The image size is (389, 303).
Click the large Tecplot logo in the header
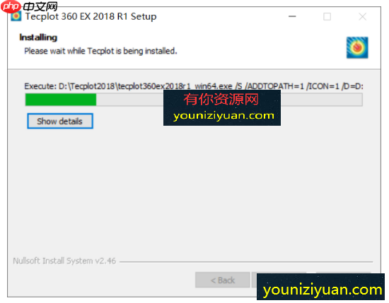pos(357,47)
